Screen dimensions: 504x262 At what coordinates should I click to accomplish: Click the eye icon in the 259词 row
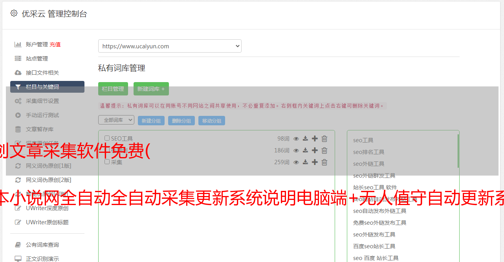296,162
